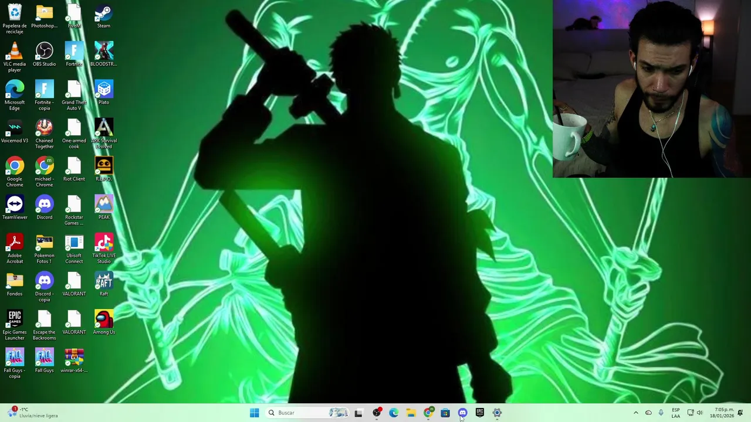Open network and volume quick settings
Viewport: 751px width, 422px height.
tap(695, 413)
